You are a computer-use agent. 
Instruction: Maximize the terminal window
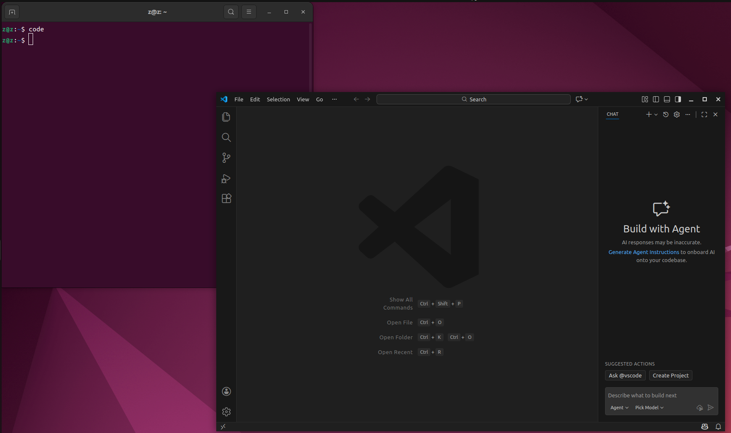pos(286,12)
